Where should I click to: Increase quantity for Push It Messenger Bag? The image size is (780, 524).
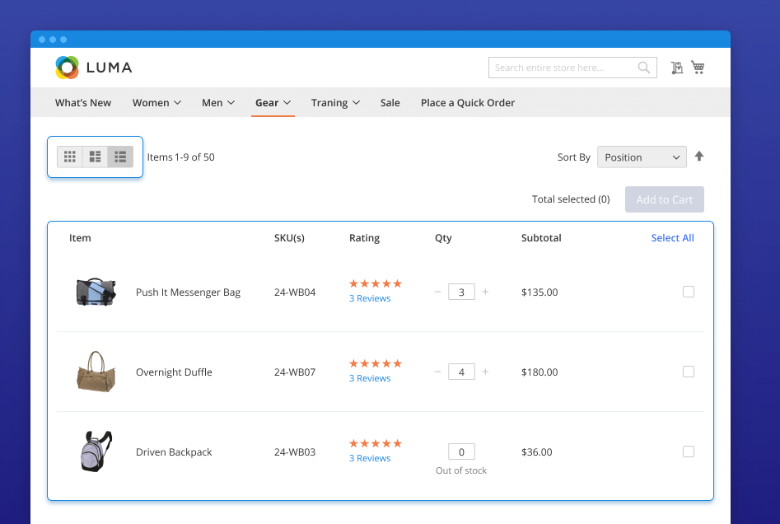pyautogui.click(x=485, y=292)
